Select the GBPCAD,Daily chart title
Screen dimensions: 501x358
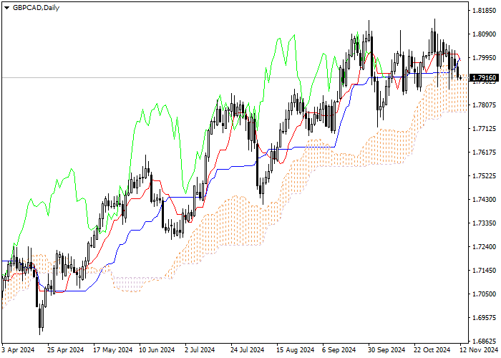[x=36, y=8]
